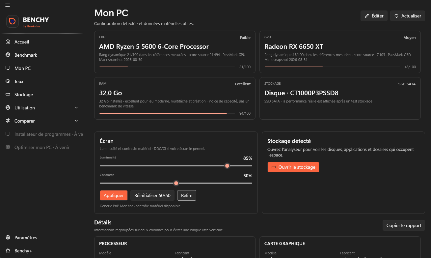Image resolution: width=431 pixels, height=258 pixels.
Task: Click the Jeux gamepad icon
Action: click(x=8, y=81)
